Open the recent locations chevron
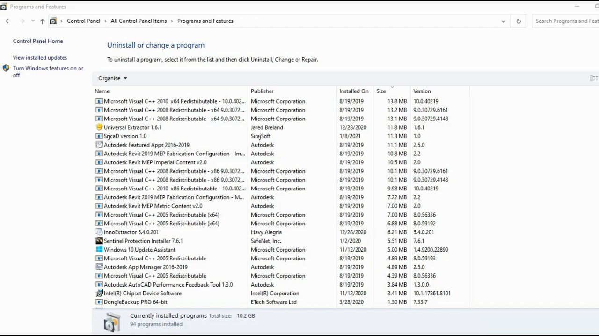The width and height of the screenshot is (599, 336). (33, 21)
